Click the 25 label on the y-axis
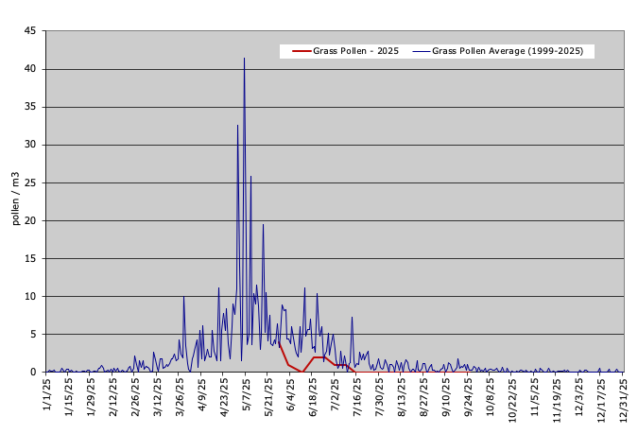The width and height of the screenshot is (638, 434). tap(30, 182)
